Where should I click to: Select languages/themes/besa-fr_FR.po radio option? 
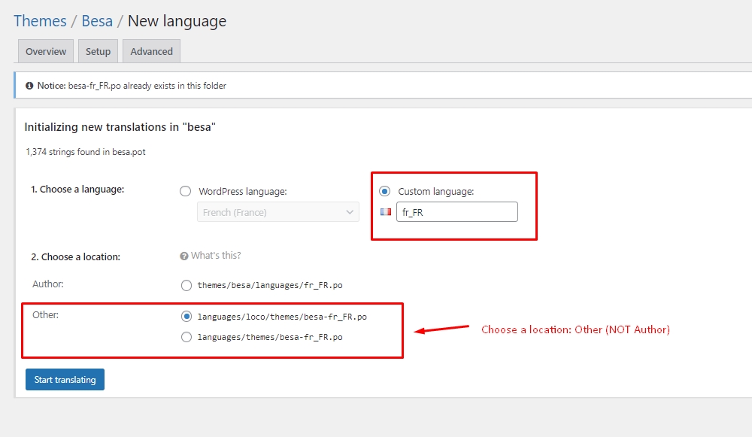coord(186,338)
